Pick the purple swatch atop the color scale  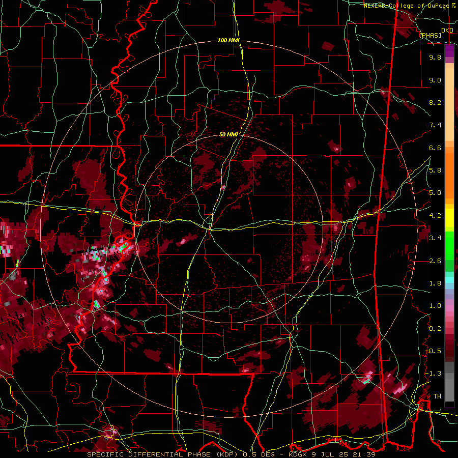pos(449,51)
